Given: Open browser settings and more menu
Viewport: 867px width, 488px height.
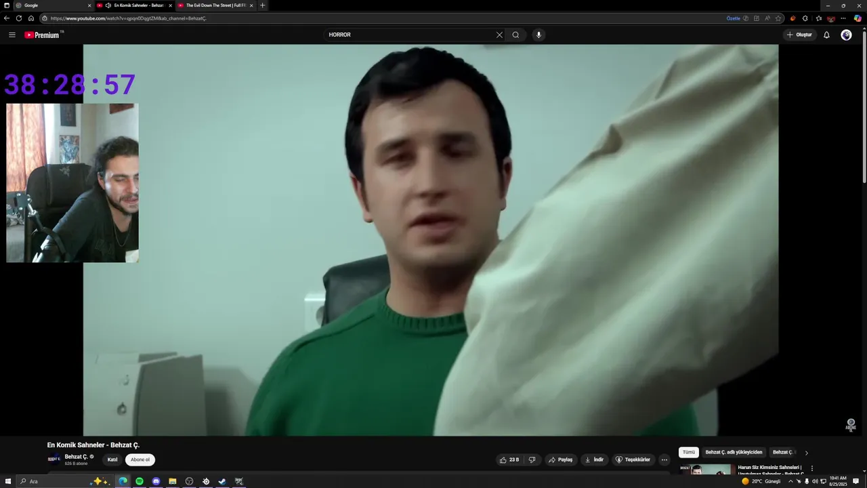Looking at the screenshot, I should click(x=843, y=18).
